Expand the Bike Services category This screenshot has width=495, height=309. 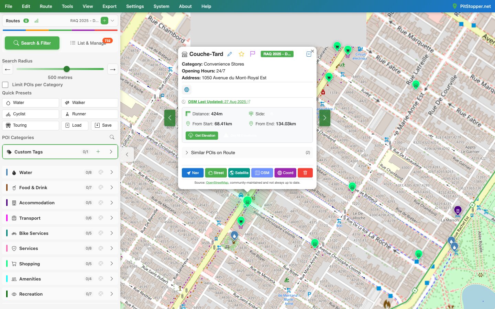[112, 233]
